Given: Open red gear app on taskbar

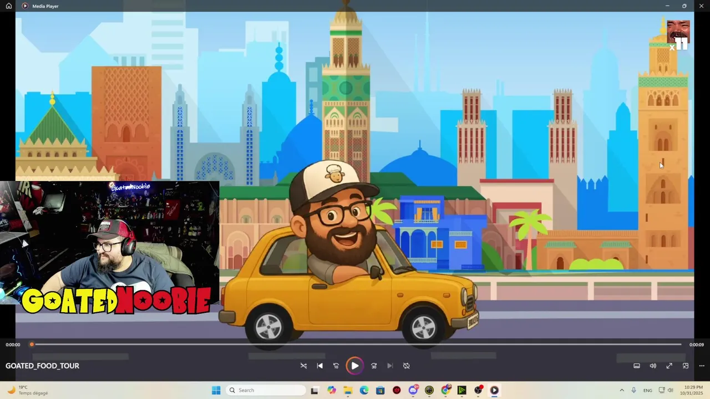Looking at the screenshot, I should tap(397, 390).
